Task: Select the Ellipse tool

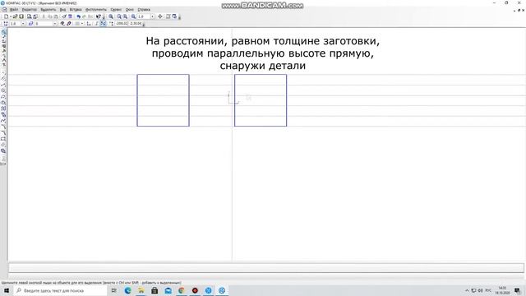Action: click(x=3, y=102)
